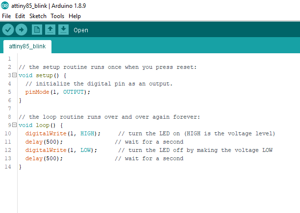Open the Sketch menu

tap(38, 16)
